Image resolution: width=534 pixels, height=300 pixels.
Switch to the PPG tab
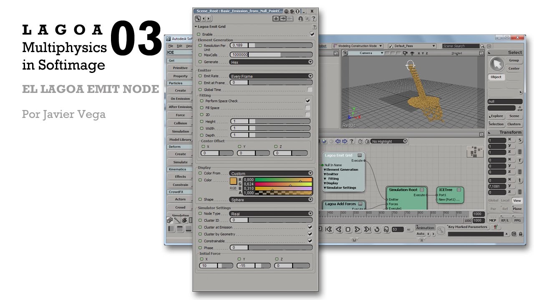tap(517, 220)
